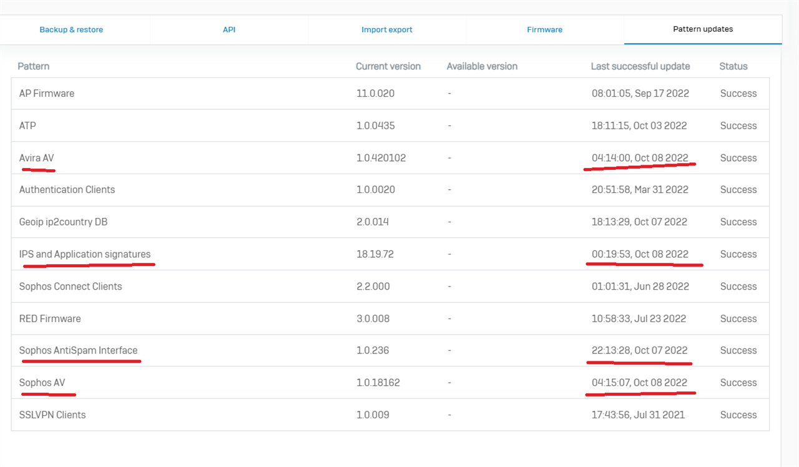Click Success status for Sophos AV
The image size is (799, 467).
738,383
